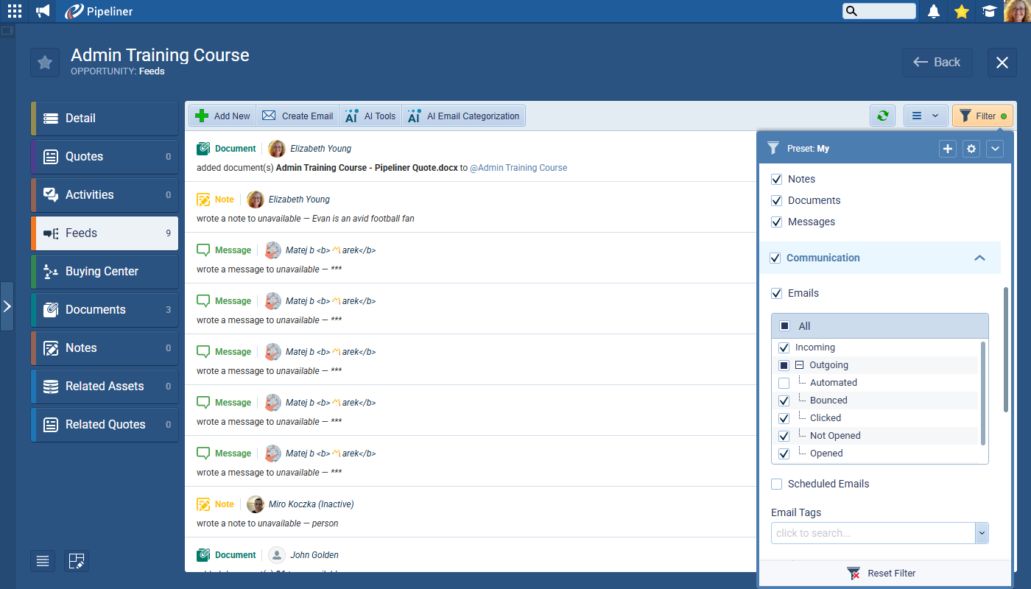Click the Reset Filter button

[x=882, y=573]
